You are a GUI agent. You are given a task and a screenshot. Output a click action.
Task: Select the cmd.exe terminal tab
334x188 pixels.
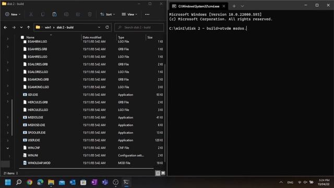(198, 6)
